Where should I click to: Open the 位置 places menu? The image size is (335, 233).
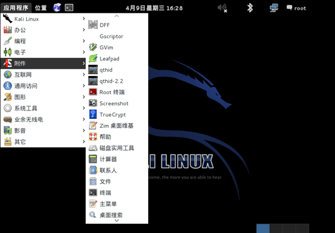[41, 8]
